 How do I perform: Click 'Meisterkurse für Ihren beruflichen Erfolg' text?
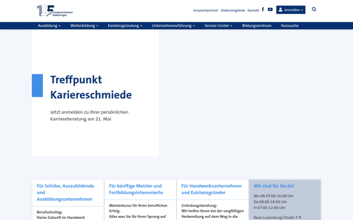[138, 208]
